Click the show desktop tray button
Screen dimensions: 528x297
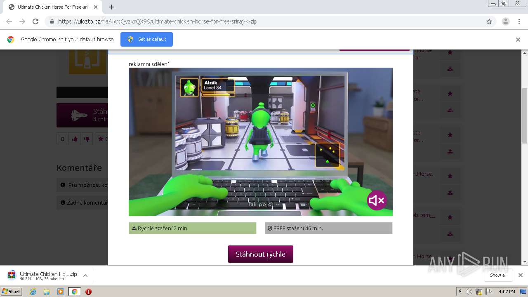[x=523, y=292]
